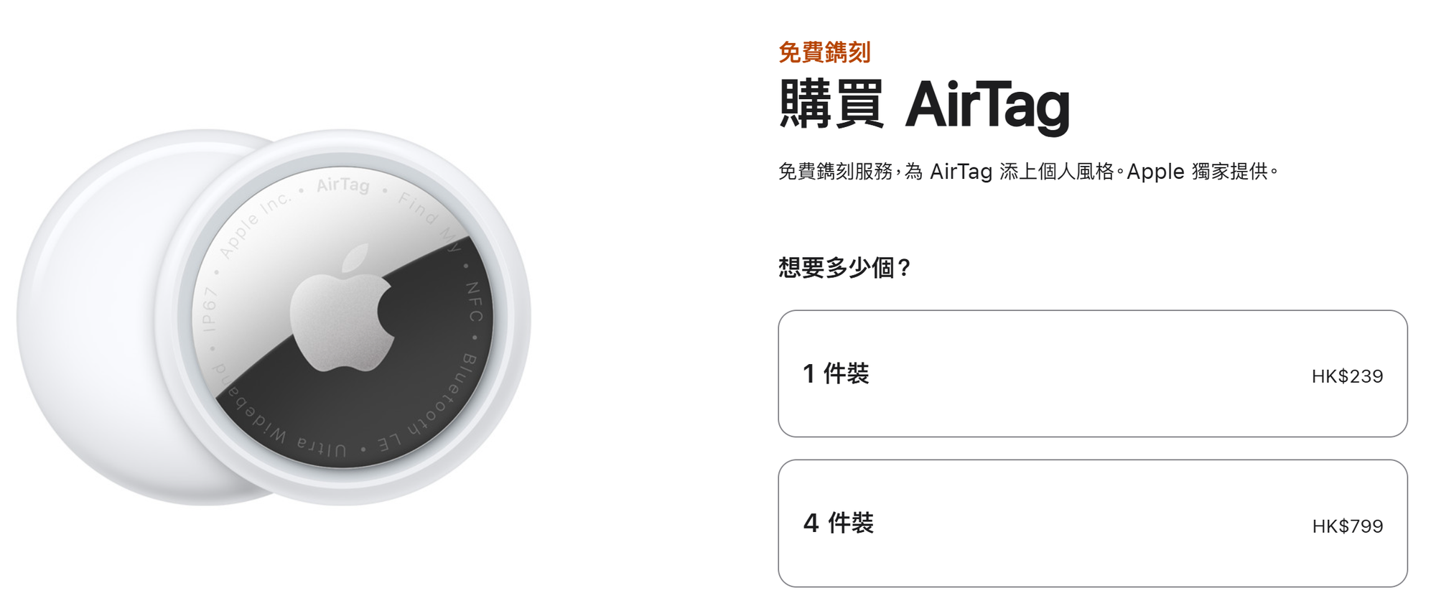The image size is (1436, 601).
Task: Click the white rear AirTag image
Action: 93,316
